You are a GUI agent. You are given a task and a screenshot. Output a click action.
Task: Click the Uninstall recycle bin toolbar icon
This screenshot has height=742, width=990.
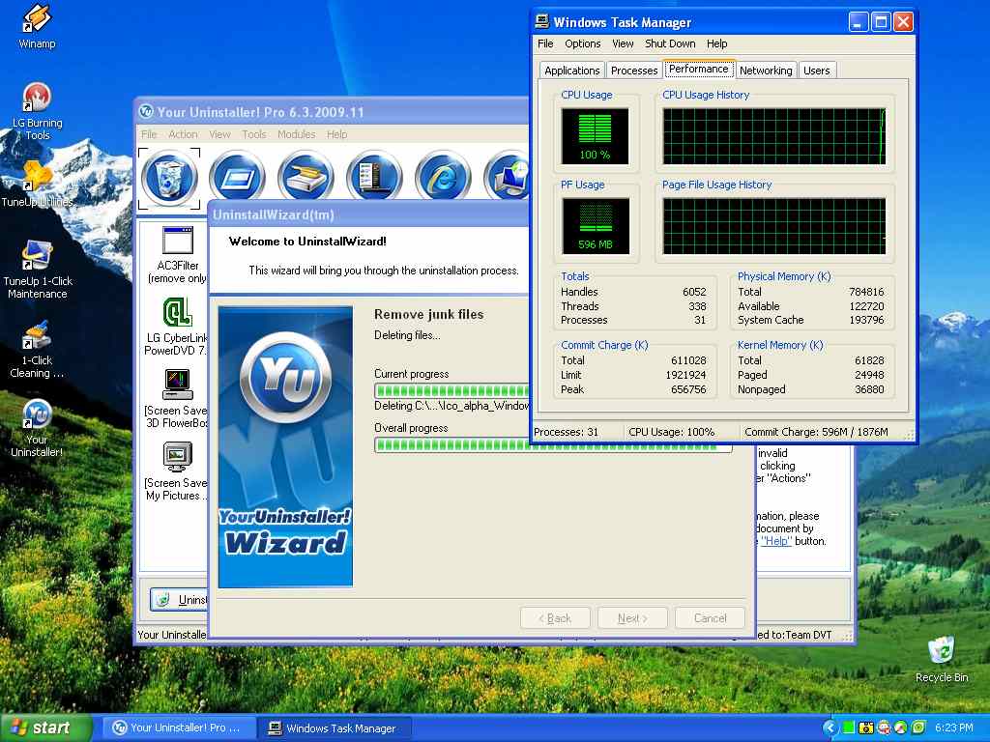[169, 178]
